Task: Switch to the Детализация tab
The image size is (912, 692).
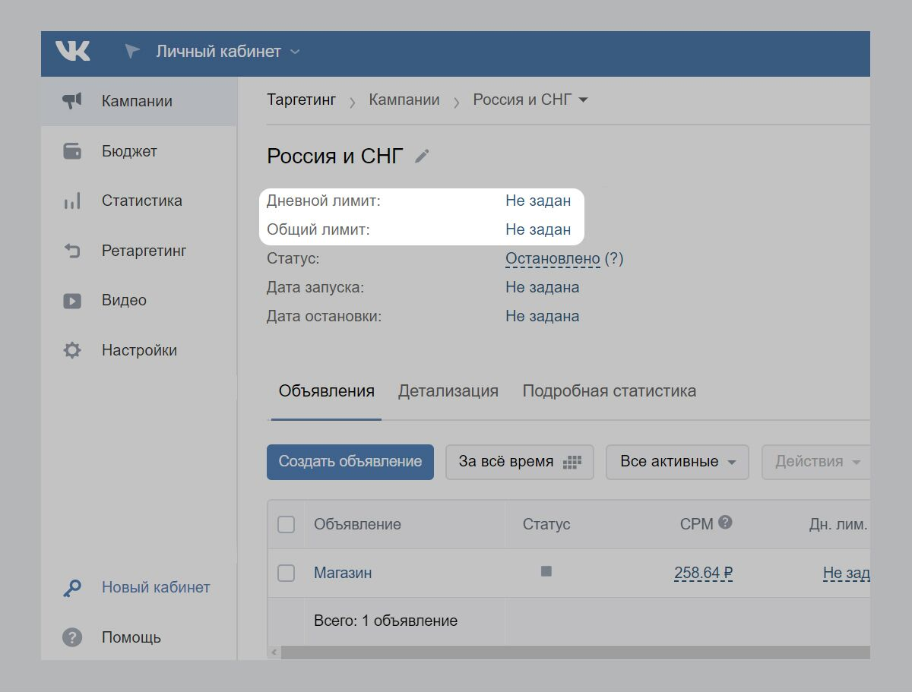Action: [448, 391]
